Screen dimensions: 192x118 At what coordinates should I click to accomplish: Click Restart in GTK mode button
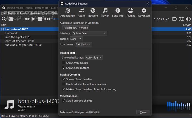(76, 28)
